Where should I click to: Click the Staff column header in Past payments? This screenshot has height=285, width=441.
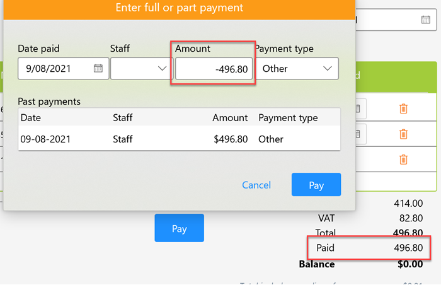pos(123,118)
